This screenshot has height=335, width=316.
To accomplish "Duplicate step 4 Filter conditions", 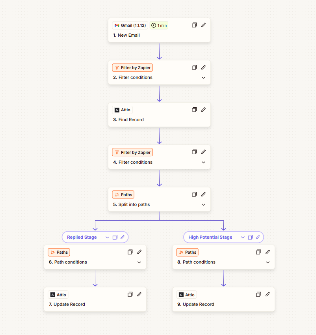I will point(194,152).
